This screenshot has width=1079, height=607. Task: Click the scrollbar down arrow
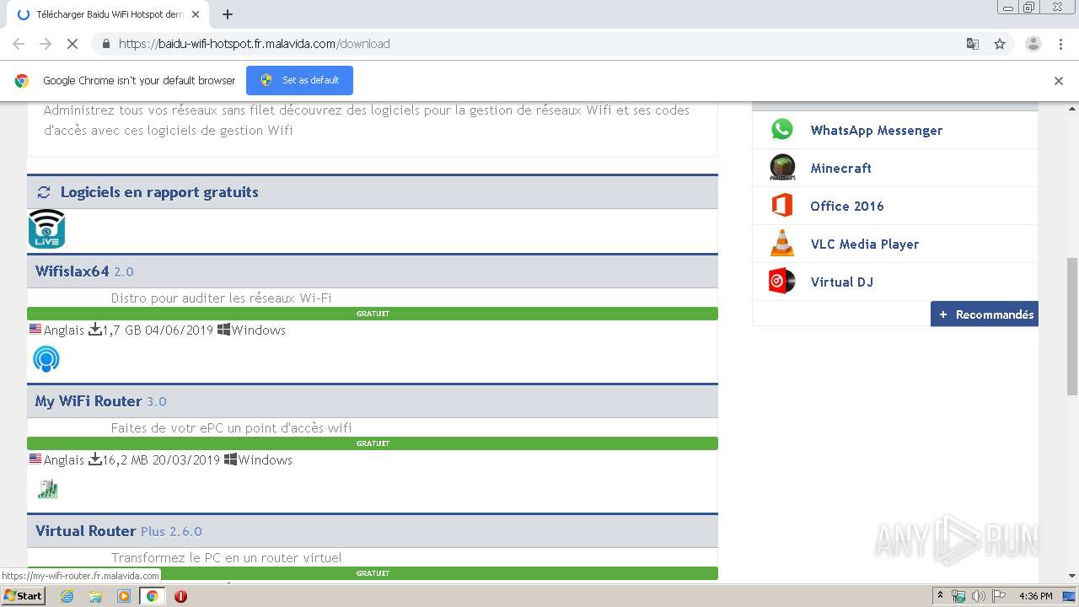point(1072,576)
